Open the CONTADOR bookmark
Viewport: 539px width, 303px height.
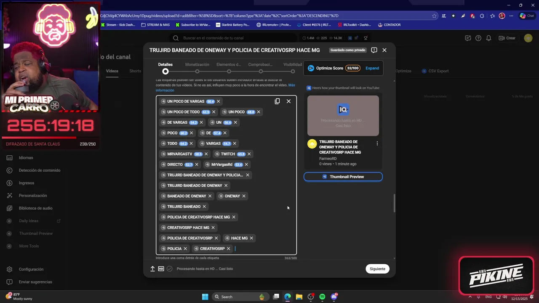pyautogui.click(x=389, y=25)
